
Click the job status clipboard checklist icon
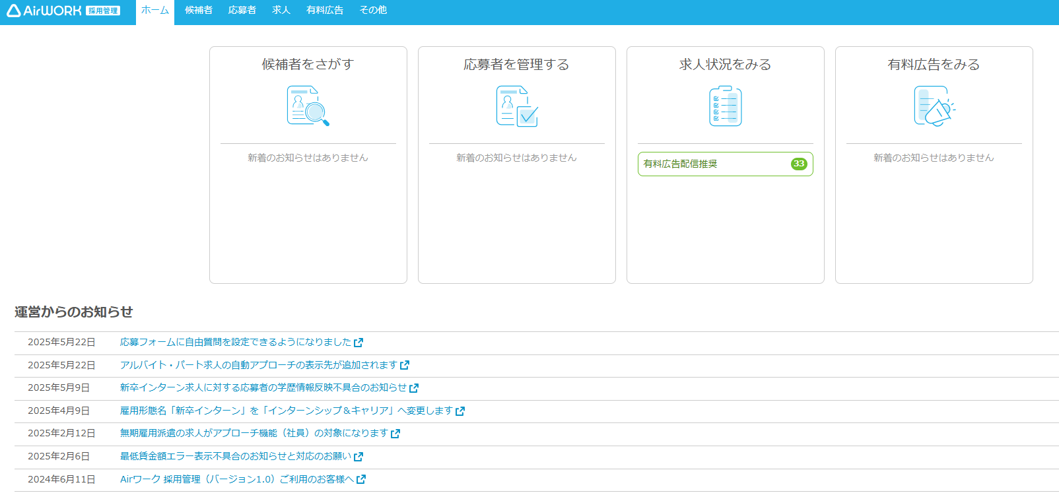725,106
